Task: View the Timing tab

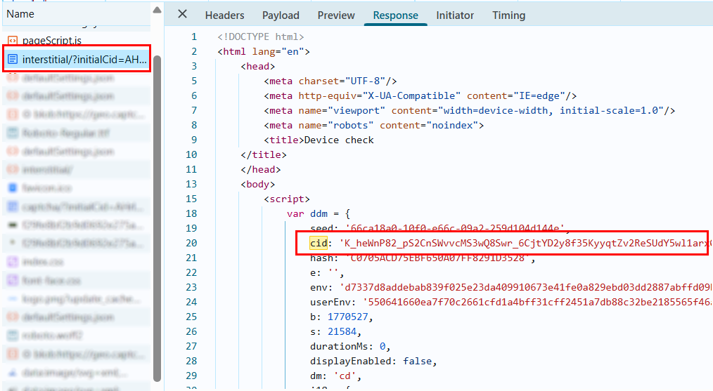Action: (508, 15)
